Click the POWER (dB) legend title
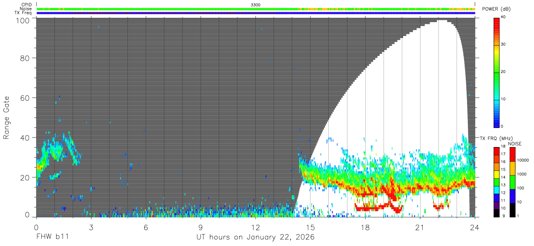The image size is (534, 246). coord(497,9)
